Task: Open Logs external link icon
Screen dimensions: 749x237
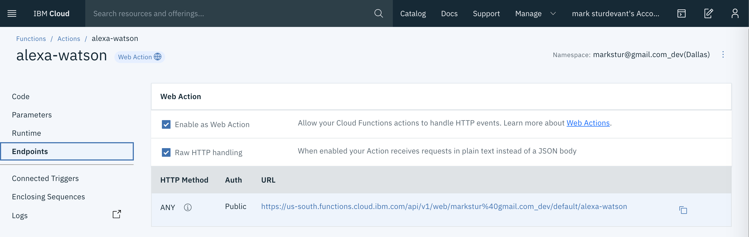Action: pos(117,214)
